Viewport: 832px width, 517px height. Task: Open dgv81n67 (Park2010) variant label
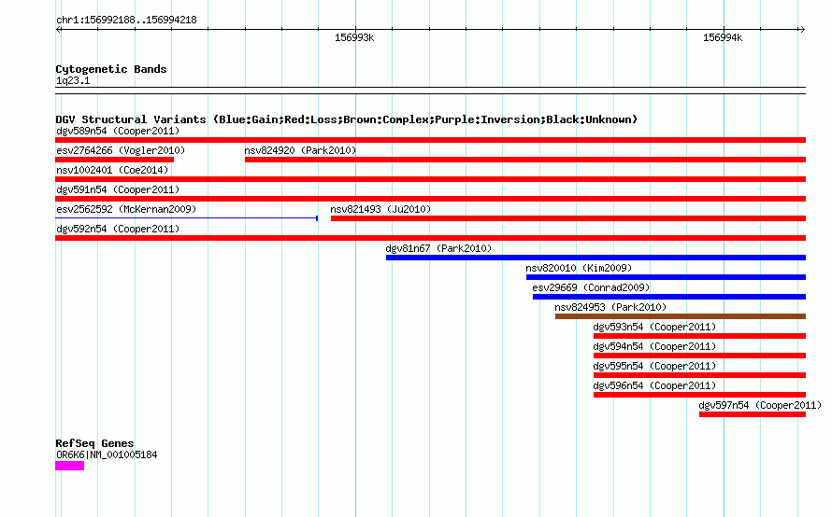[438, 248]
